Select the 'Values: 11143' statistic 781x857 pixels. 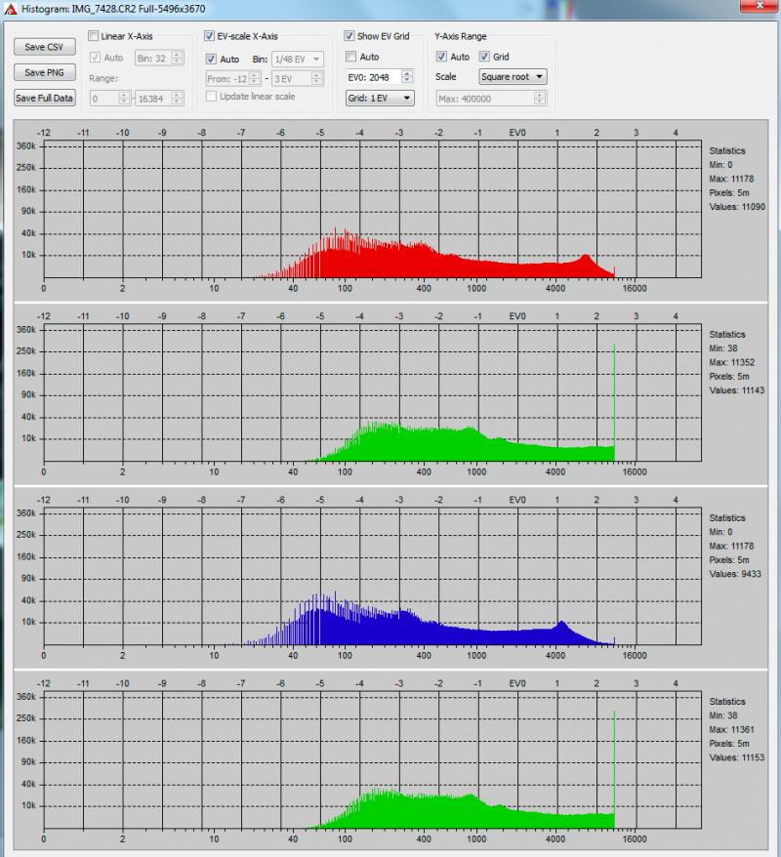pos(737,390)
